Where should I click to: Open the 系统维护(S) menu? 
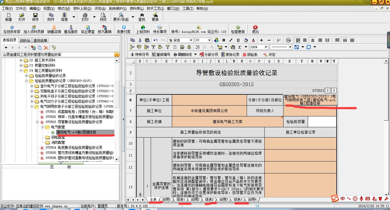pyautogui.click(x=117, y=9)
